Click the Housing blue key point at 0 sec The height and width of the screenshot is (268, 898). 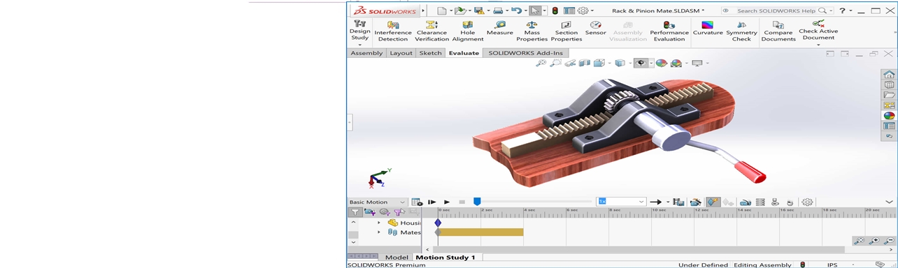point(438,223)
